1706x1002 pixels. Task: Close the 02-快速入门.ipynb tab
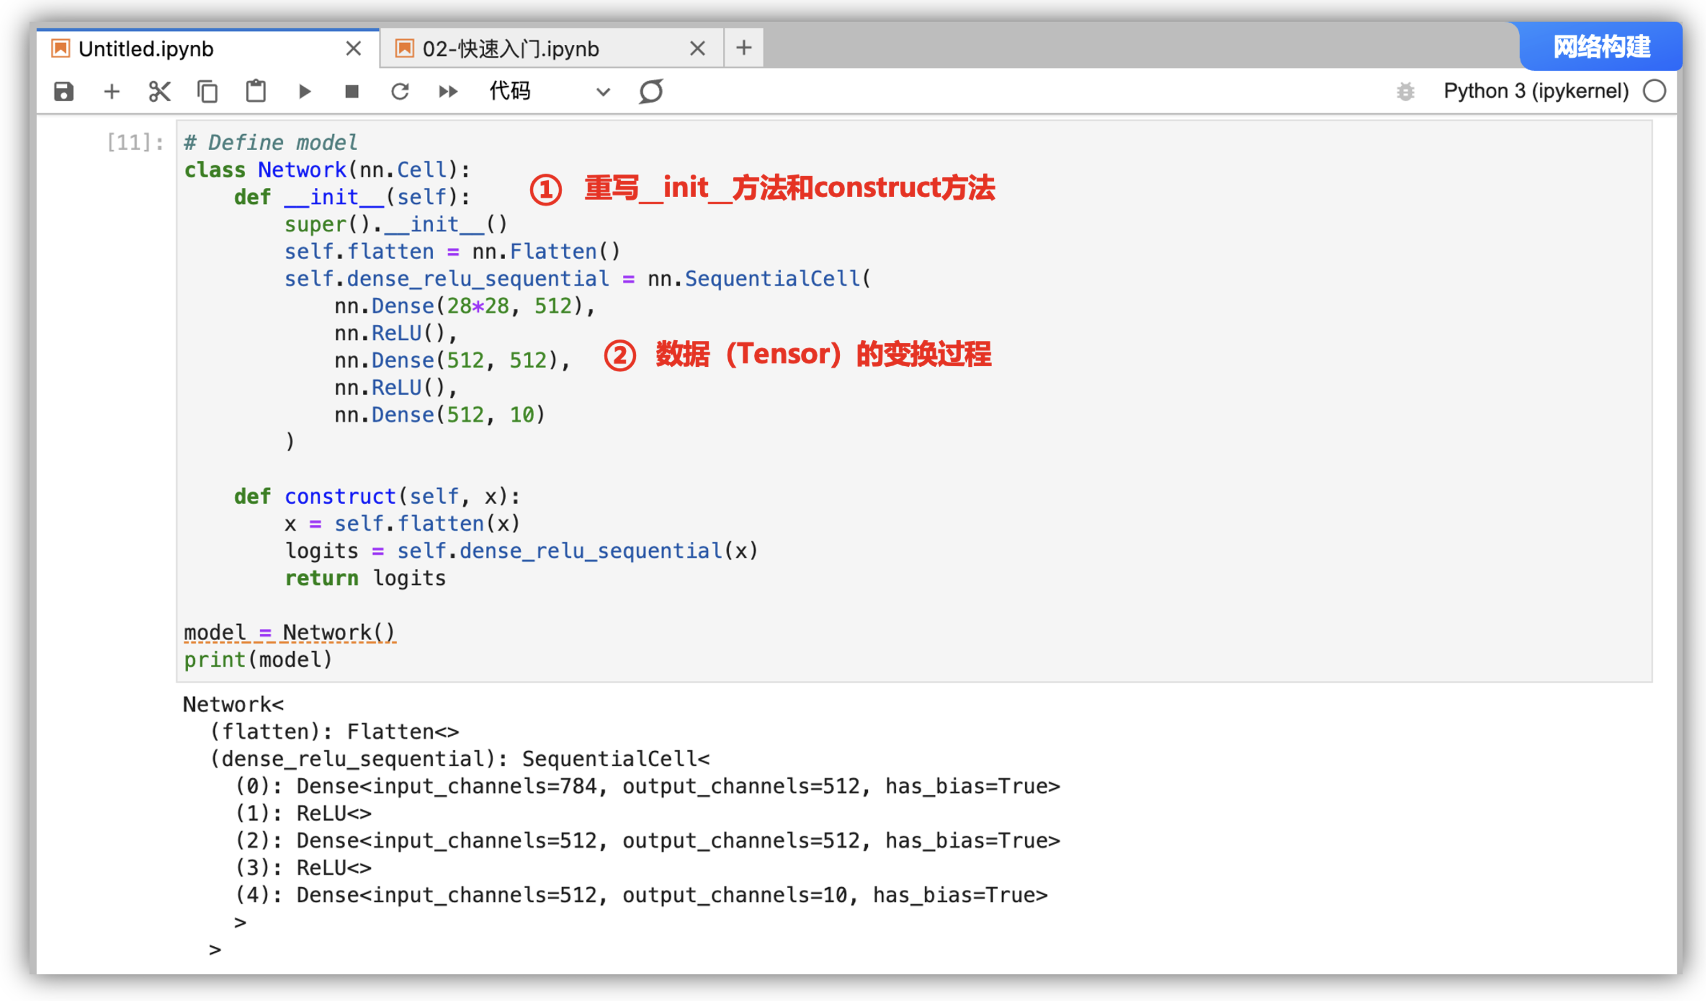[697, 49]
